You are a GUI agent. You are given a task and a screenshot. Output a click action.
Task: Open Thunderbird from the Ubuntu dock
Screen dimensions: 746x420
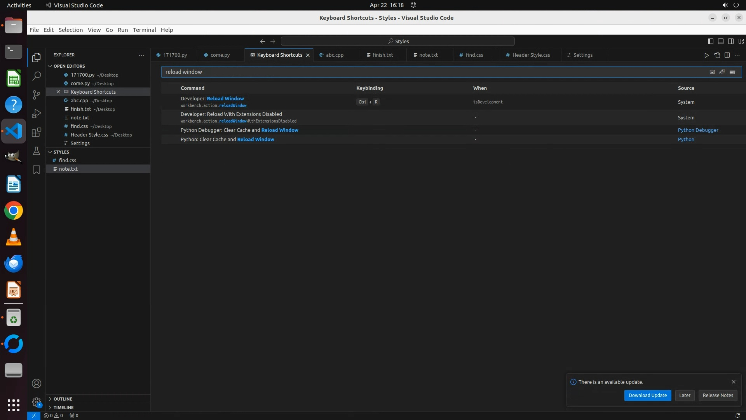(x=14, y=264)
